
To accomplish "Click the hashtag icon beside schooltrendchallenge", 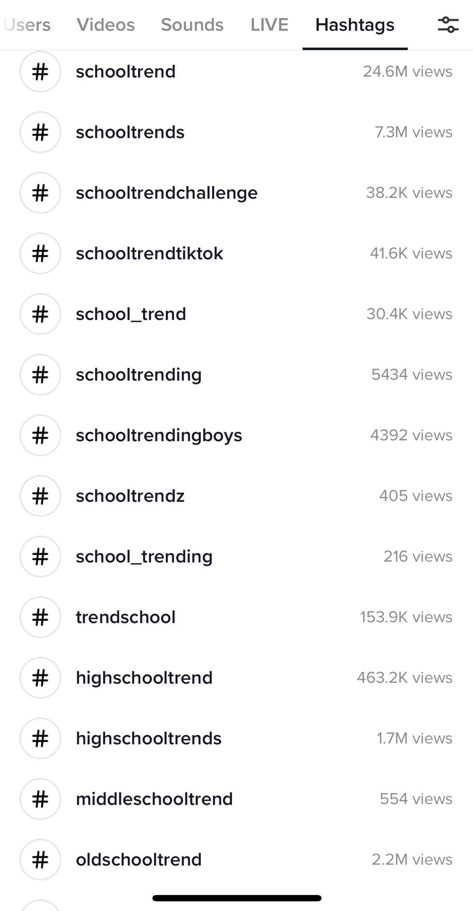I will (40, 193).
